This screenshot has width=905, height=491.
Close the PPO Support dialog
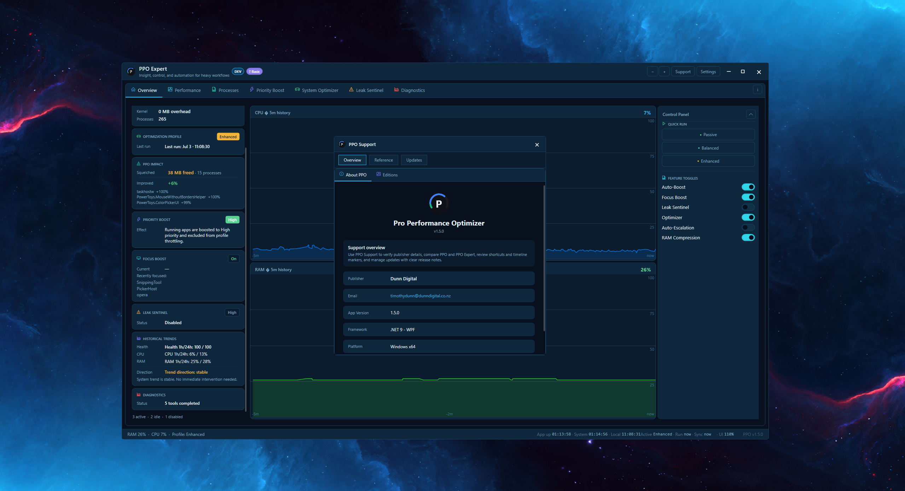click(x=537, y=145)
